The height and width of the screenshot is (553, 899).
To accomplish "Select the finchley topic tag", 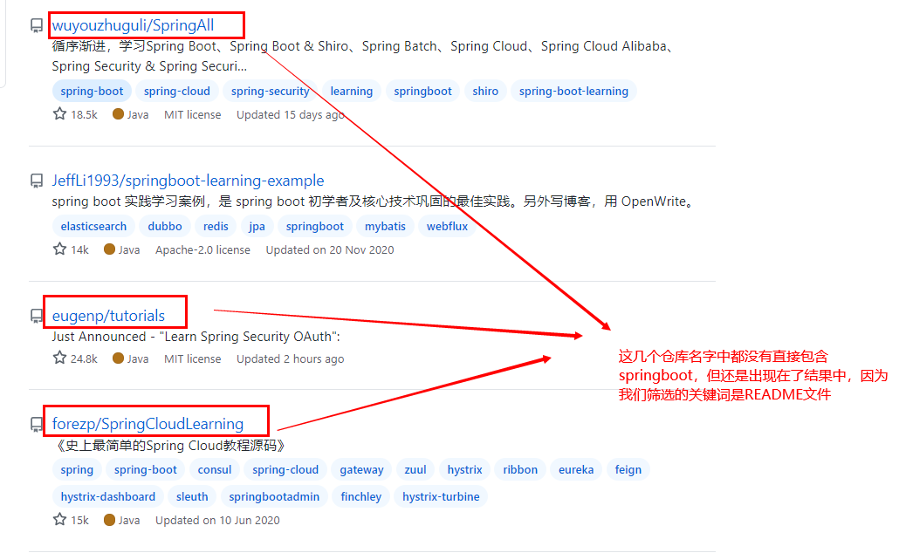I will (x=360, y=497).
